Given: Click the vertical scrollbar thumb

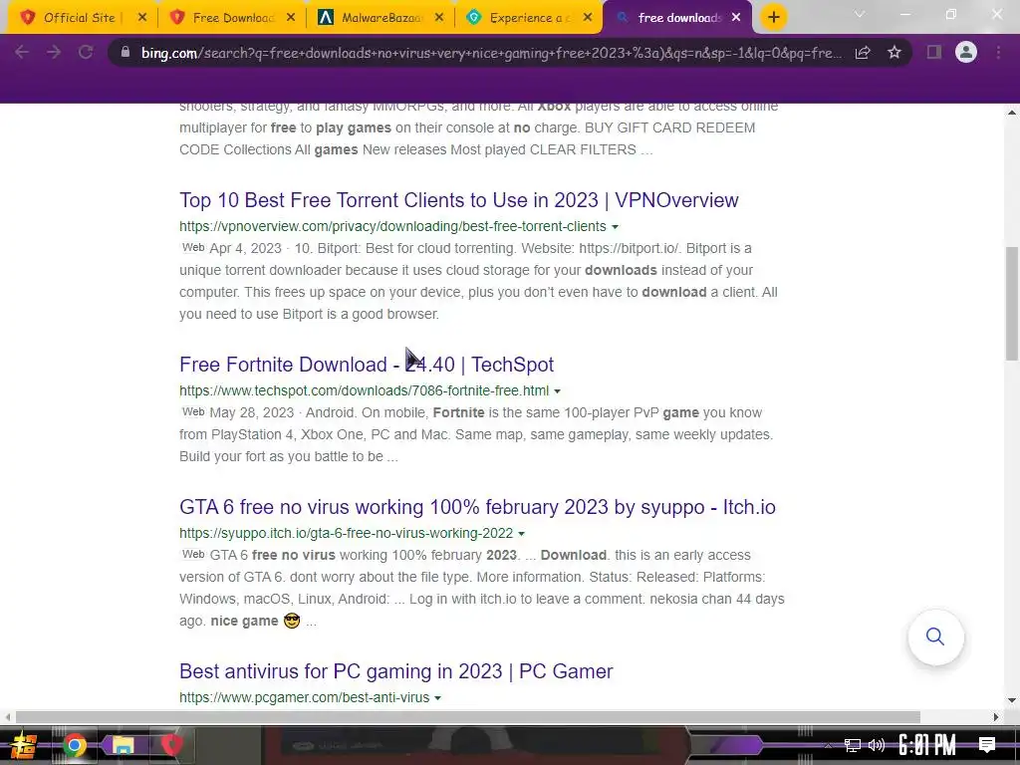Looking at the screenshot, I should click(1012, 303).
